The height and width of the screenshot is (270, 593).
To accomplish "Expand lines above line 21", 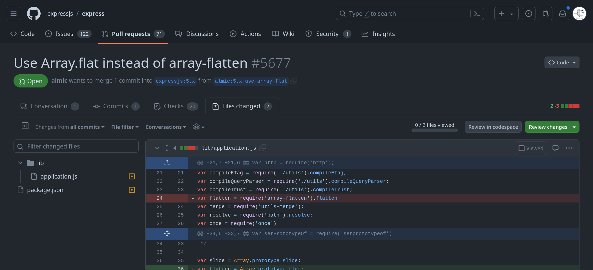I will click(167, 163).
